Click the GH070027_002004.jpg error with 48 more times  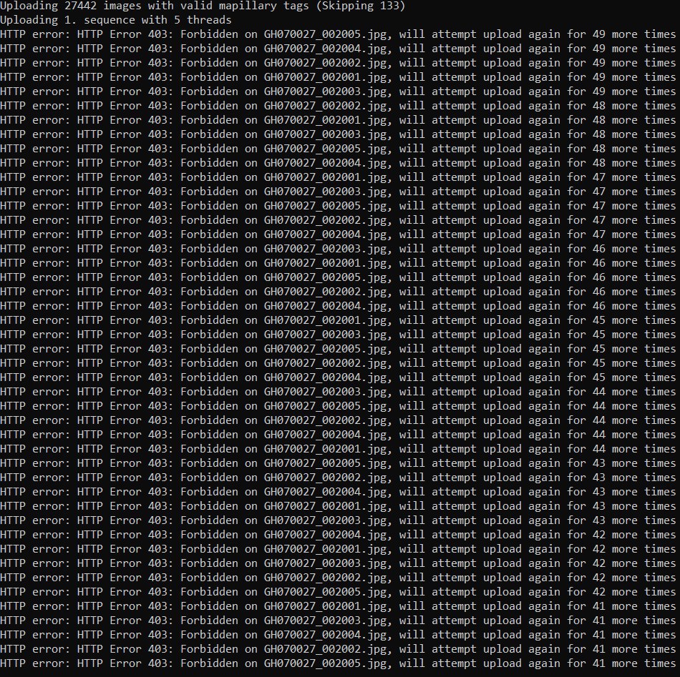pos(338,163)
